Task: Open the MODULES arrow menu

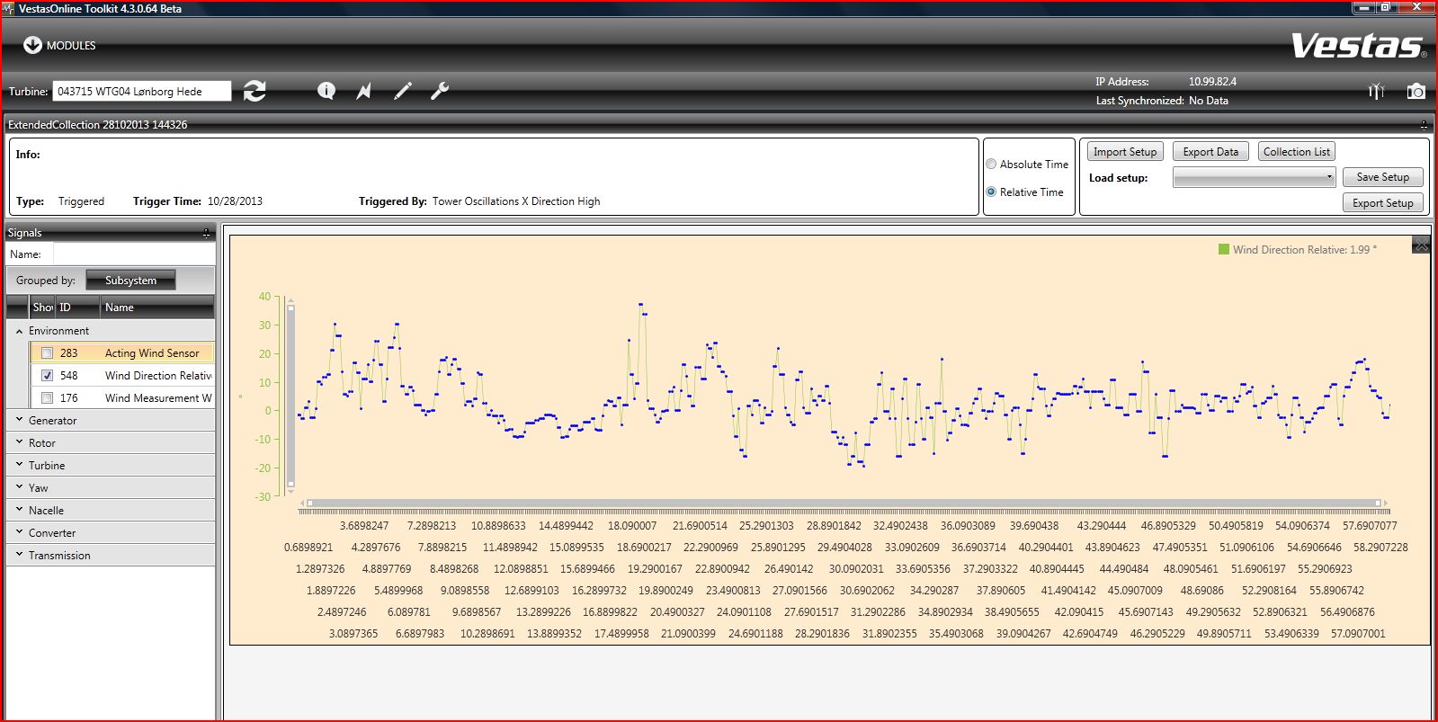Action: 32,45
